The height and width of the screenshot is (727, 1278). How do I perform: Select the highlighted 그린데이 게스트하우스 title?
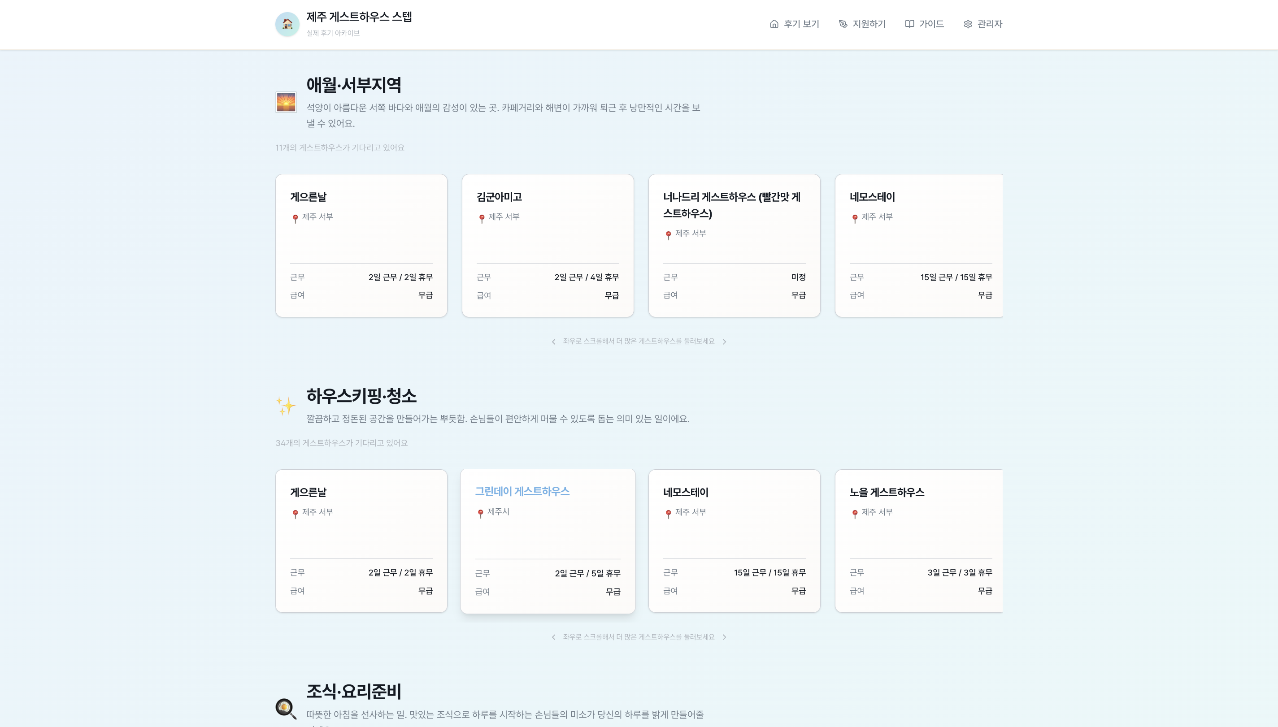(x=522, y=491)
